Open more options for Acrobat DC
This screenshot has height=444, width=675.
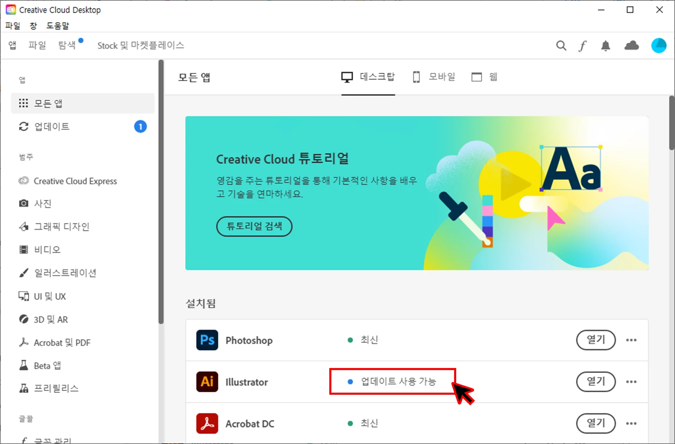(631, 423)
